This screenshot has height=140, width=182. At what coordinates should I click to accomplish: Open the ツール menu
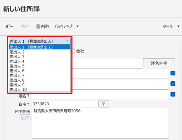168,26
